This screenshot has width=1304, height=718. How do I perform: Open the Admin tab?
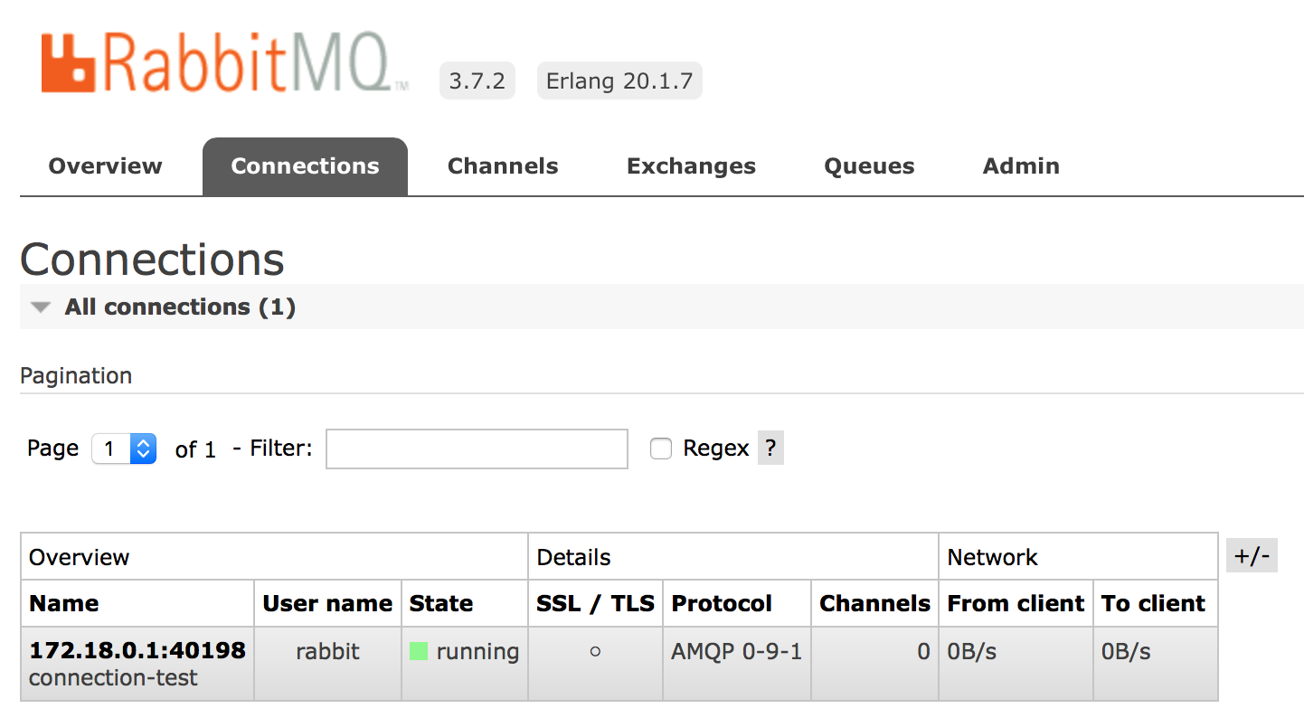click(x=1021, y=166)
